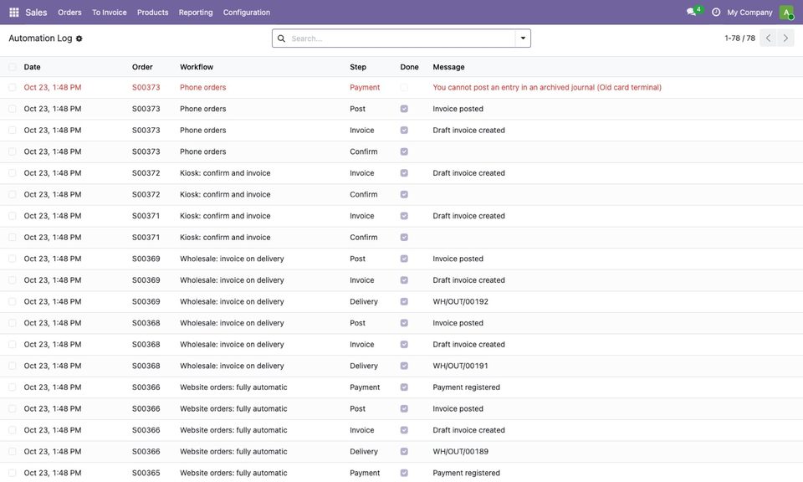Go to the previous page of records
This screenshot has height=482, width=803.
pyautogui.click(x=768, y=38)
